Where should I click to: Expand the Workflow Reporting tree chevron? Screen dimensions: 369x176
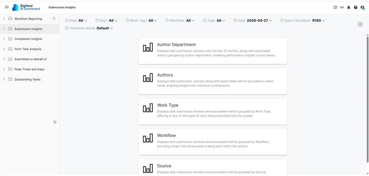point(4,19)
